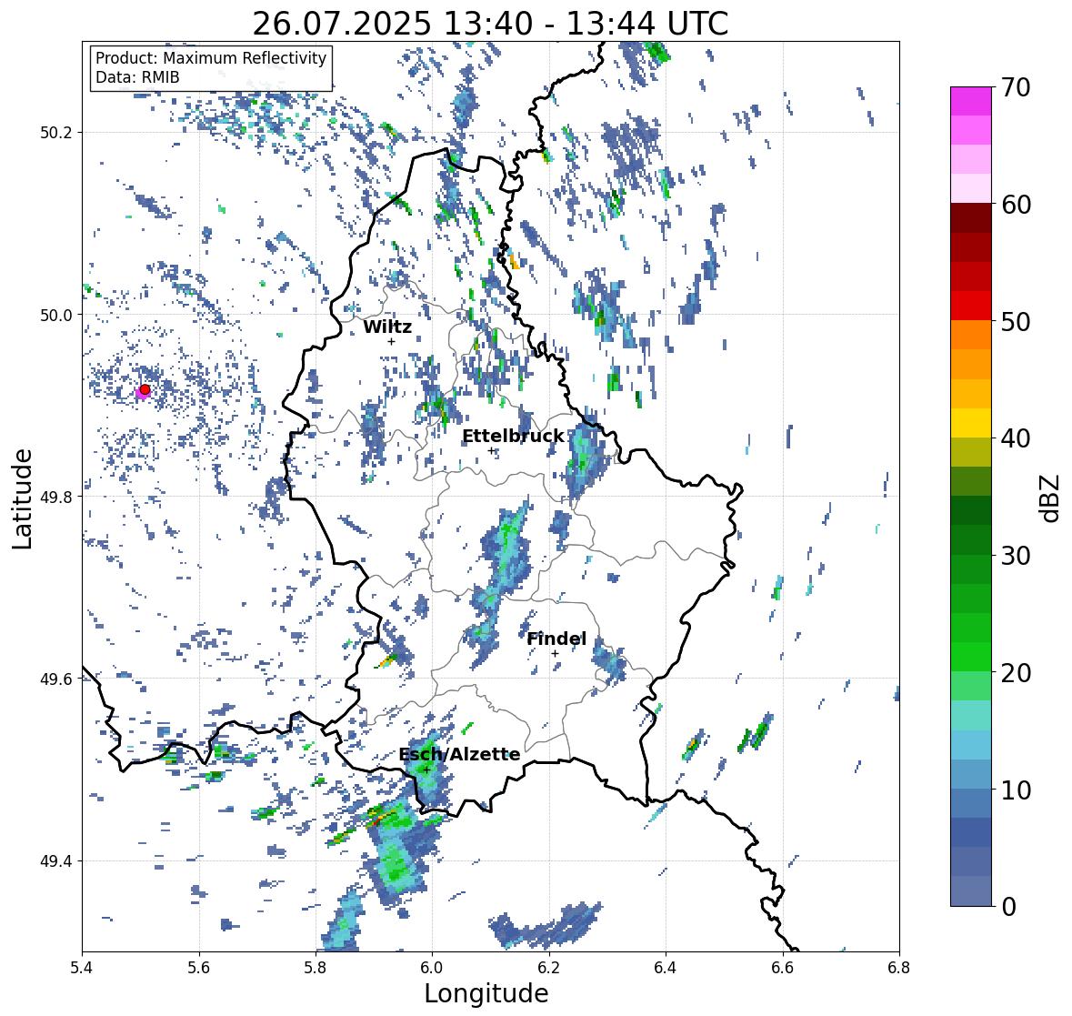1072x1016 pixels.
Task: Click the 6.0 longitude tick label
Action: point(432,968)
